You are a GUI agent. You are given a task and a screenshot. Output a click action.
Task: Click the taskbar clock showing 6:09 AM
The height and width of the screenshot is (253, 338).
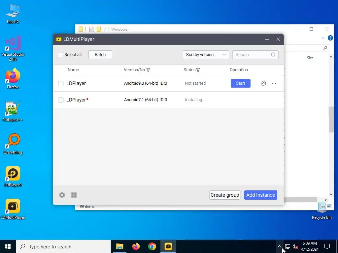coord(310,246)
